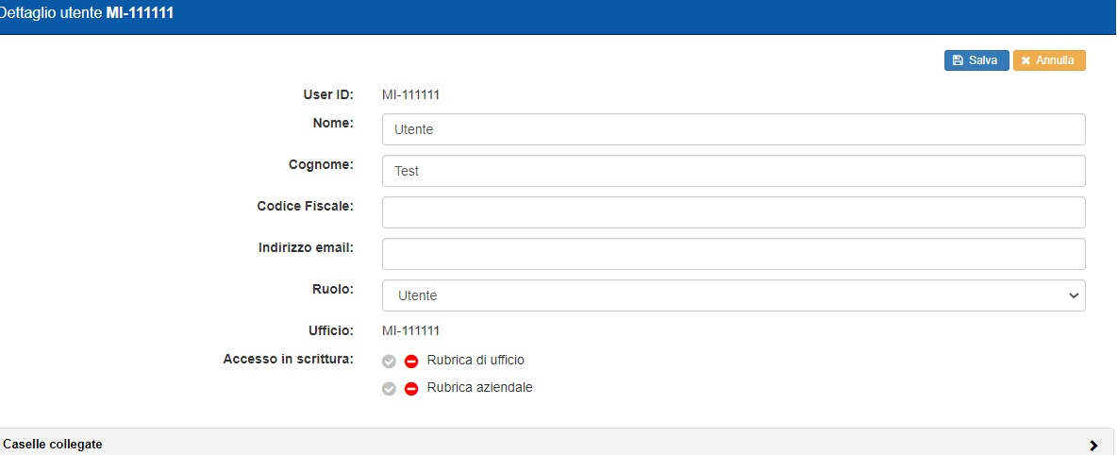This screenshot has height=455, width=1118.
Task: Click into the Cognome field containing Test
Action: point(732,171)
